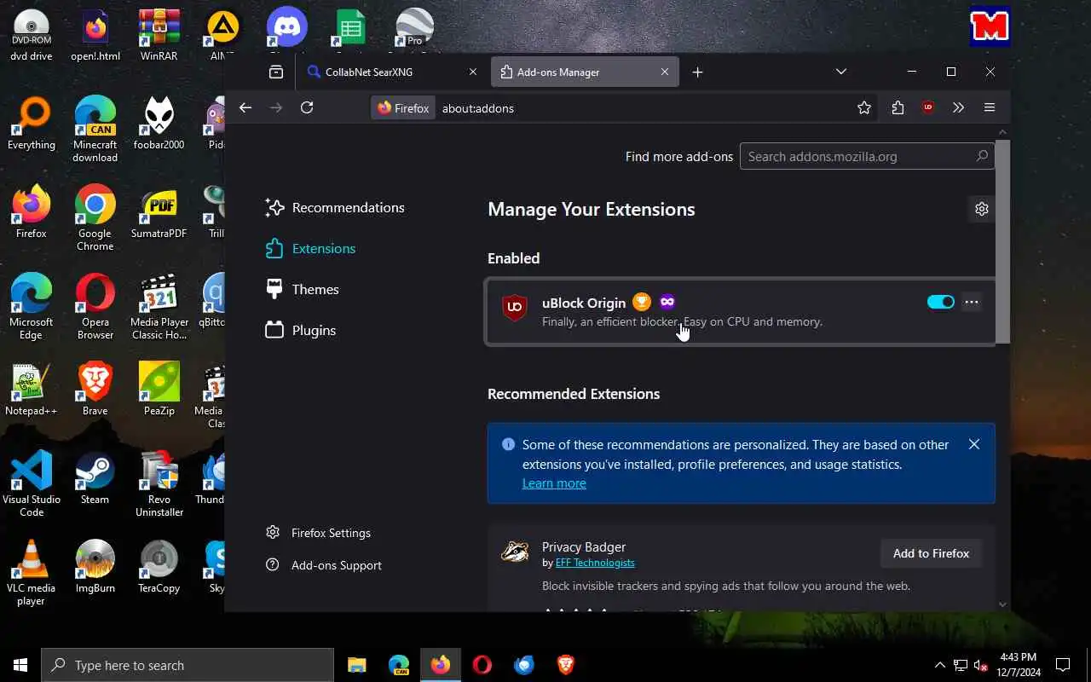Add Privacy Badger to Firefox

[x=931, y=553]
